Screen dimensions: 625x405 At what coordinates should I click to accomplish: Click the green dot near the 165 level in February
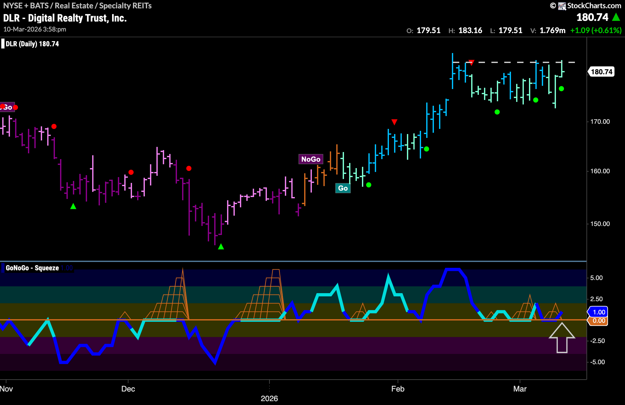[427, 149]
